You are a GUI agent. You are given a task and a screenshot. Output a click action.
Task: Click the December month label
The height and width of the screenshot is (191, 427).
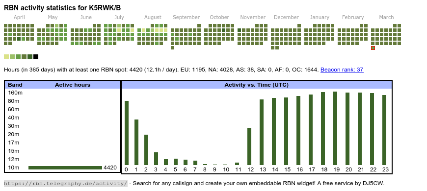[x=286, y=18]
